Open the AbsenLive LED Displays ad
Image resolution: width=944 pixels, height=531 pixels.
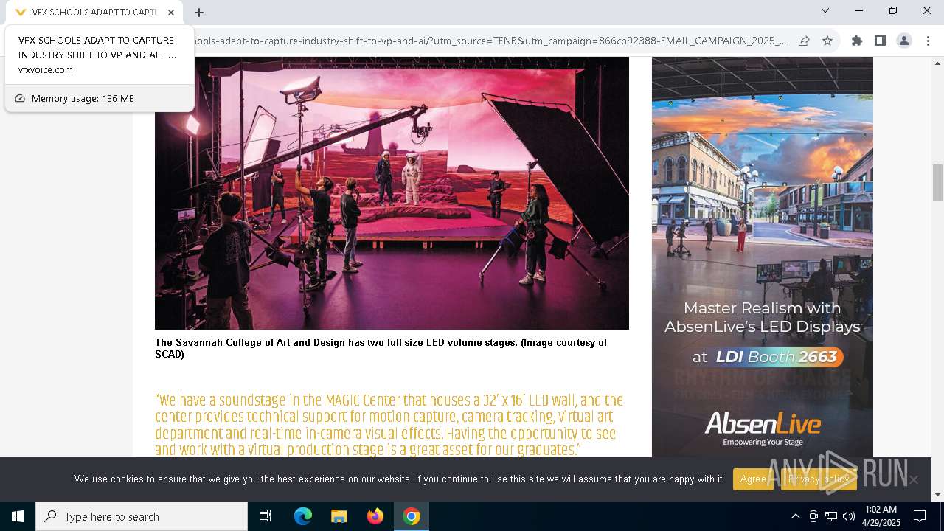(763, 257)
